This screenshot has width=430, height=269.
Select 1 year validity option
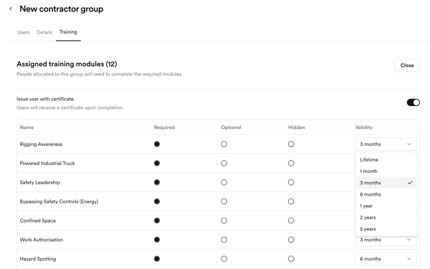coord(366,206)
